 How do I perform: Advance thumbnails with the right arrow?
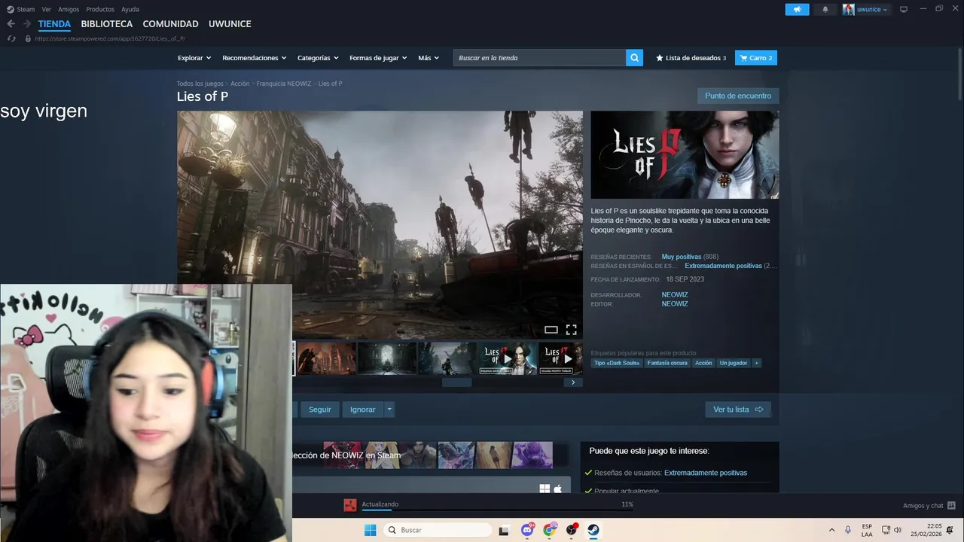573,382
